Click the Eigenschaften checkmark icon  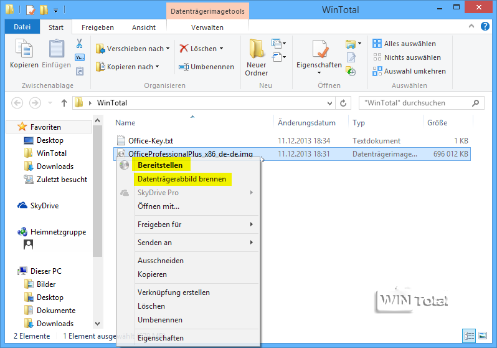(x=319, y=49)
